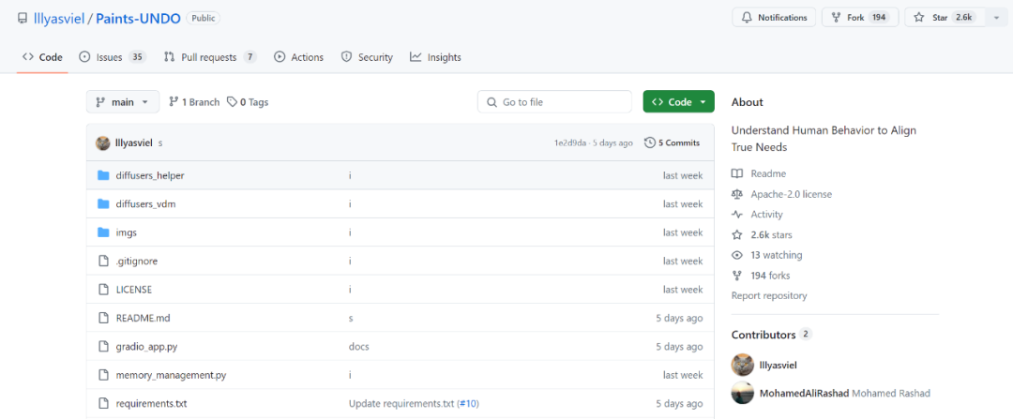Open Apache-2.0 license link

tap(791, 194)
